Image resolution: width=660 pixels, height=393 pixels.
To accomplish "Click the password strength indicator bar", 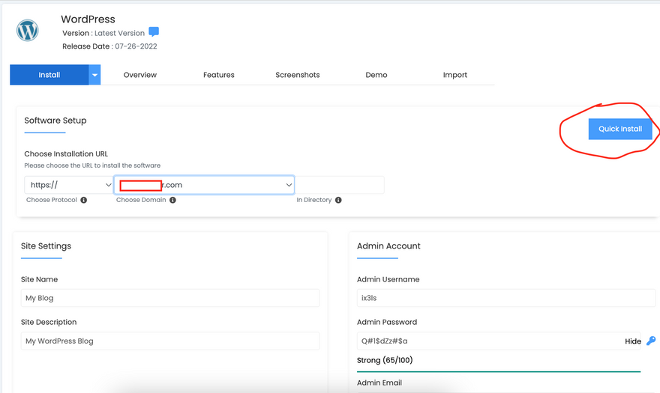I will click(x=498, y=371).
